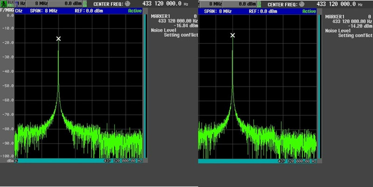Click the green Active status in -16.84 dBm capture
The image size is (373, 187).
click(135, 11)
